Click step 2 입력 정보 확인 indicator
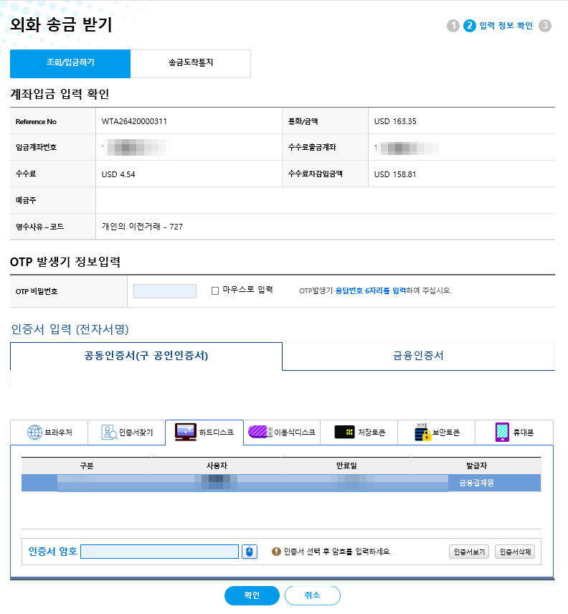Viewport: 568px width, 614px height. tap(498, 26)
